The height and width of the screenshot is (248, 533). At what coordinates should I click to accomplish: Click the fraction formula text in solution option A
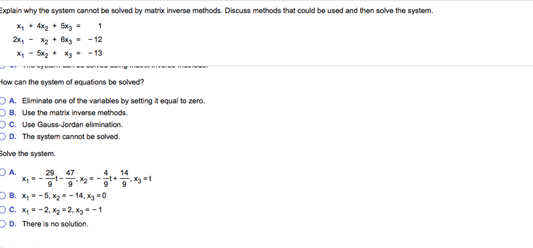coord(87,178)
